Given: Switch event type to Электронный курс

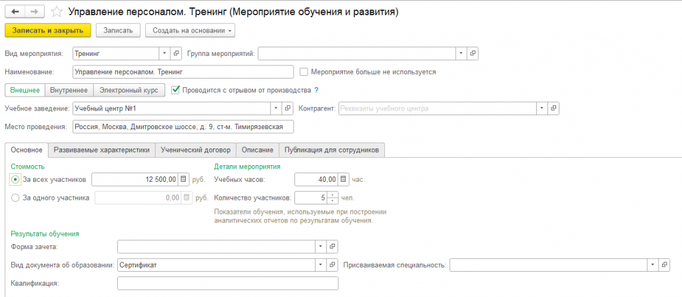Looking at the screenshot, I should click(129, 90).
